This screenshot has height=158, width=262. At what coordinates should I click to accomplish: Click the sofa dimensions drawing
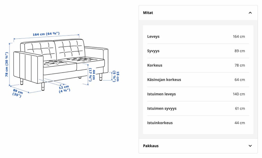(62, 65)
